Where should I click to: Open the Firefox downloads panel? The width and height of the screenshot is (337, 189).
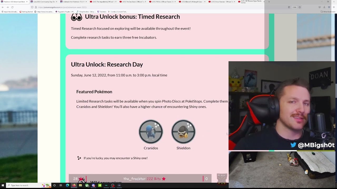pyautogui.click(x=324, y=7)
